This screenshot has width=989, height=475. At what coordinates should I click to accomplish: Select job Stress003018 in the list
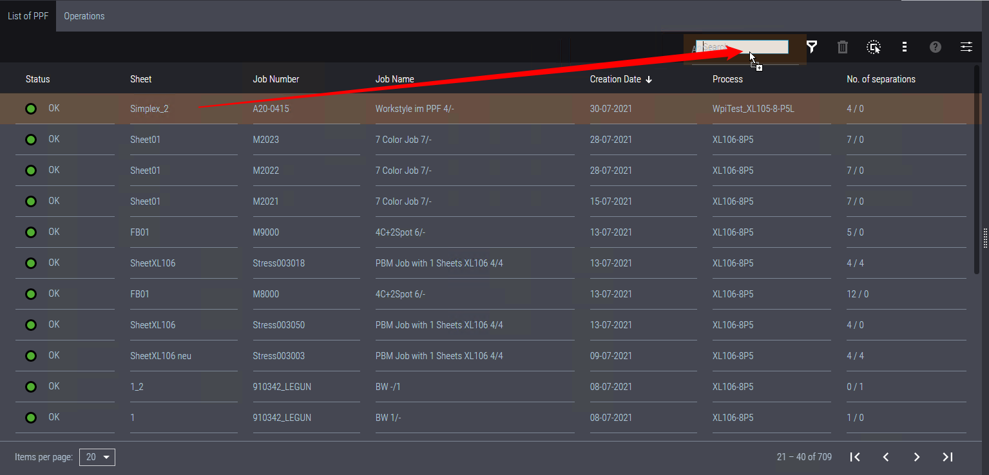(278, 263)
